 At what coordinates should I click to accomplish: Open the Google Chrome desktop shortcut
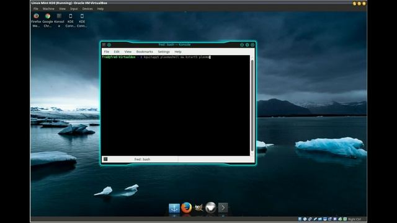point(48,16)
